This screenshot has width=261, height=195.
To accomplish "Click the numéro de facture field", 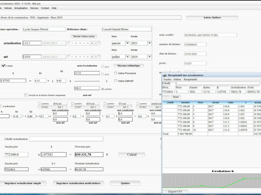I will click(x=195, y=45).
